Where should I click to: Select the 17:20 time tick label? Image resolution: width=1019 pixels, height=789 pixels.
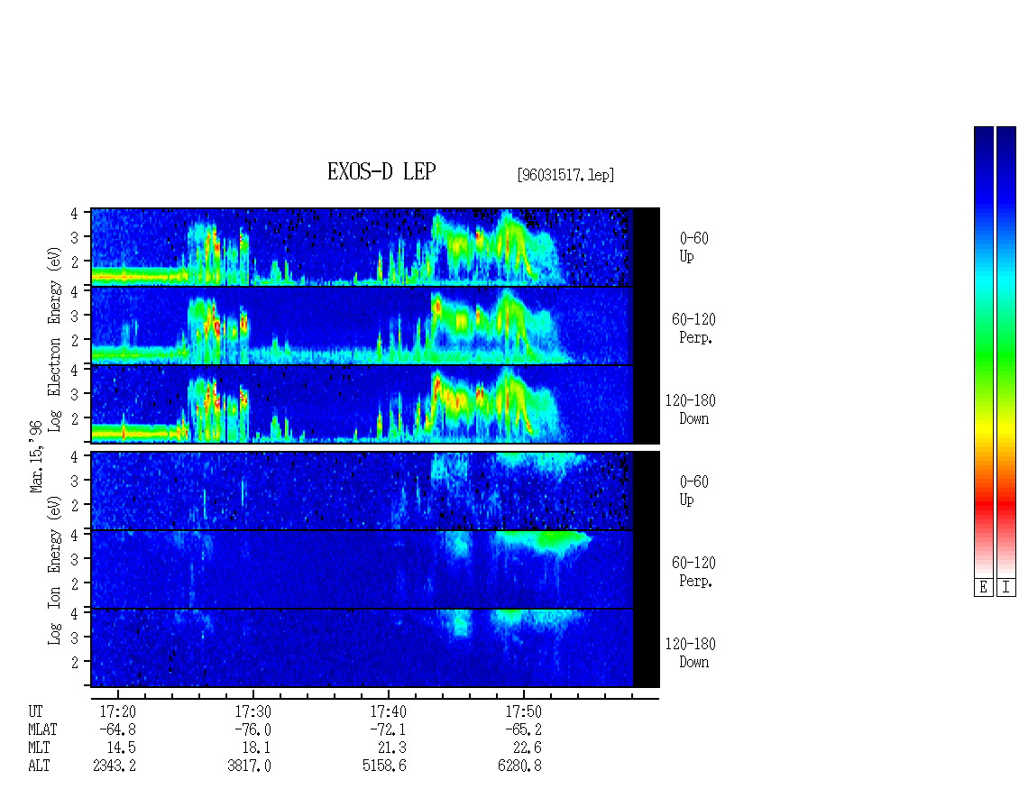tap(117, 711)
